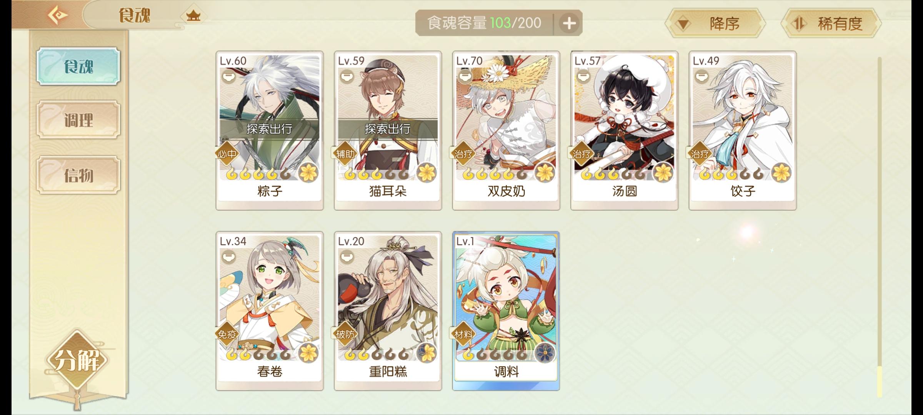Viewport: 923px width, 415px height.
Task: Add capacity with the plus icon
Action: [x=569, y=23]
